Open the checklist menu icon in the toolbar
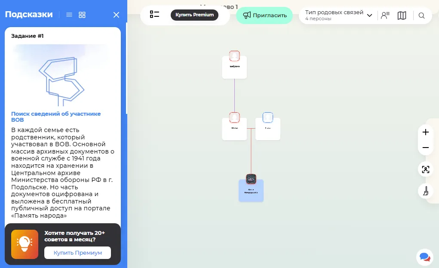 [154, 15]
